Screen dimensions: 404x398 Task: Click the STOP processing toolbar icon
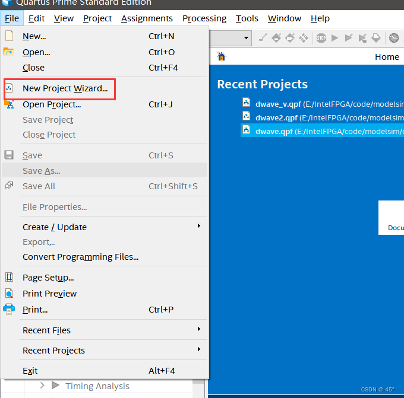pyautogui.click(x=321, y=38)
